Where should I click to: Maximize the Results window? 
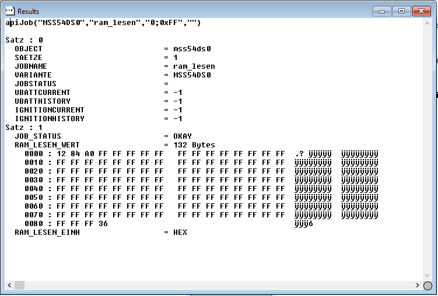tap(401, 11)
